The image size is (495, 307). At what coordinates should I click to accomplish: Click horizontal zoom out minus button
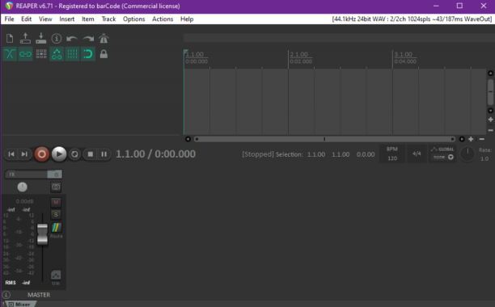[x=482, y=139]
